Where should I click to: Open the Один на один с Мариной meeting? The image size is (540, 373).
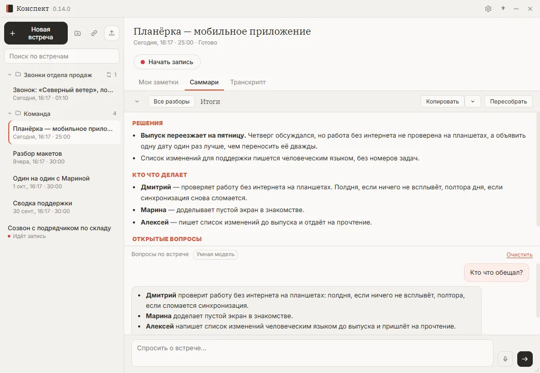(64, 182)
